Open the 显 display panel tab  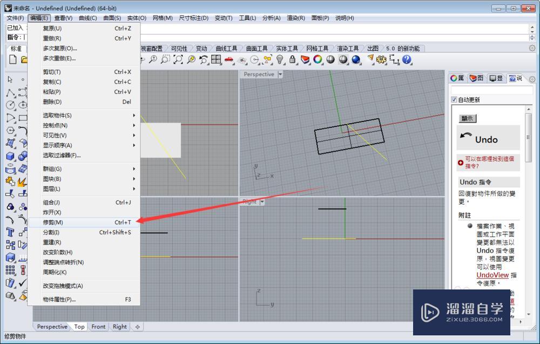[496, 78]
